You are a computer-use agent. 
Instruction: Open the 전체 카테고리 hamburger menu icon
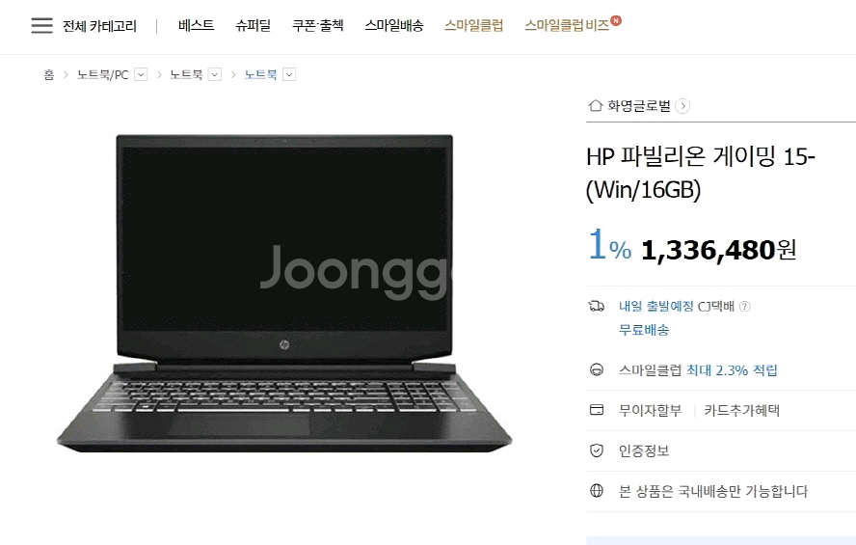point(42,26)
